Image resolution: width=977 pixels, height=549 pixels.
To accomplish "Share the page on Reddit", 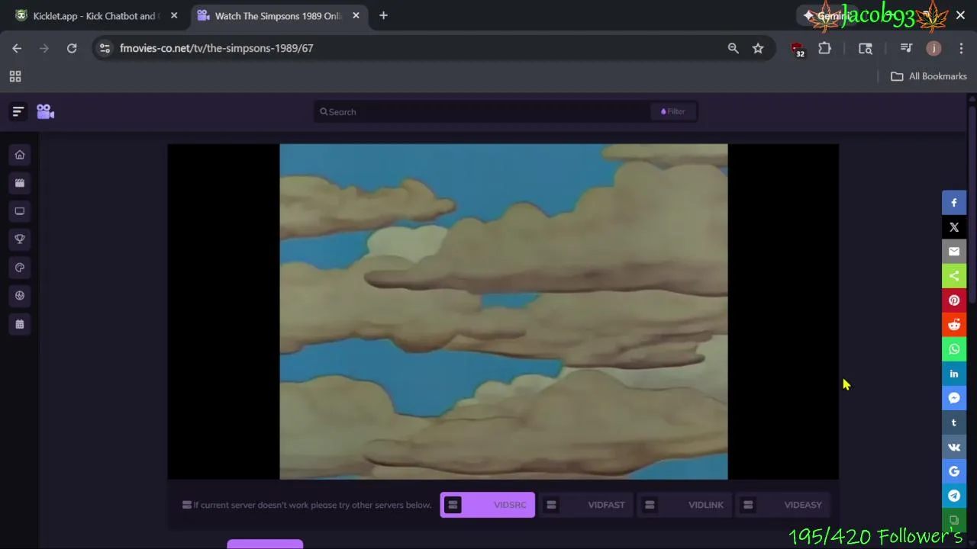I will (954, 325).
